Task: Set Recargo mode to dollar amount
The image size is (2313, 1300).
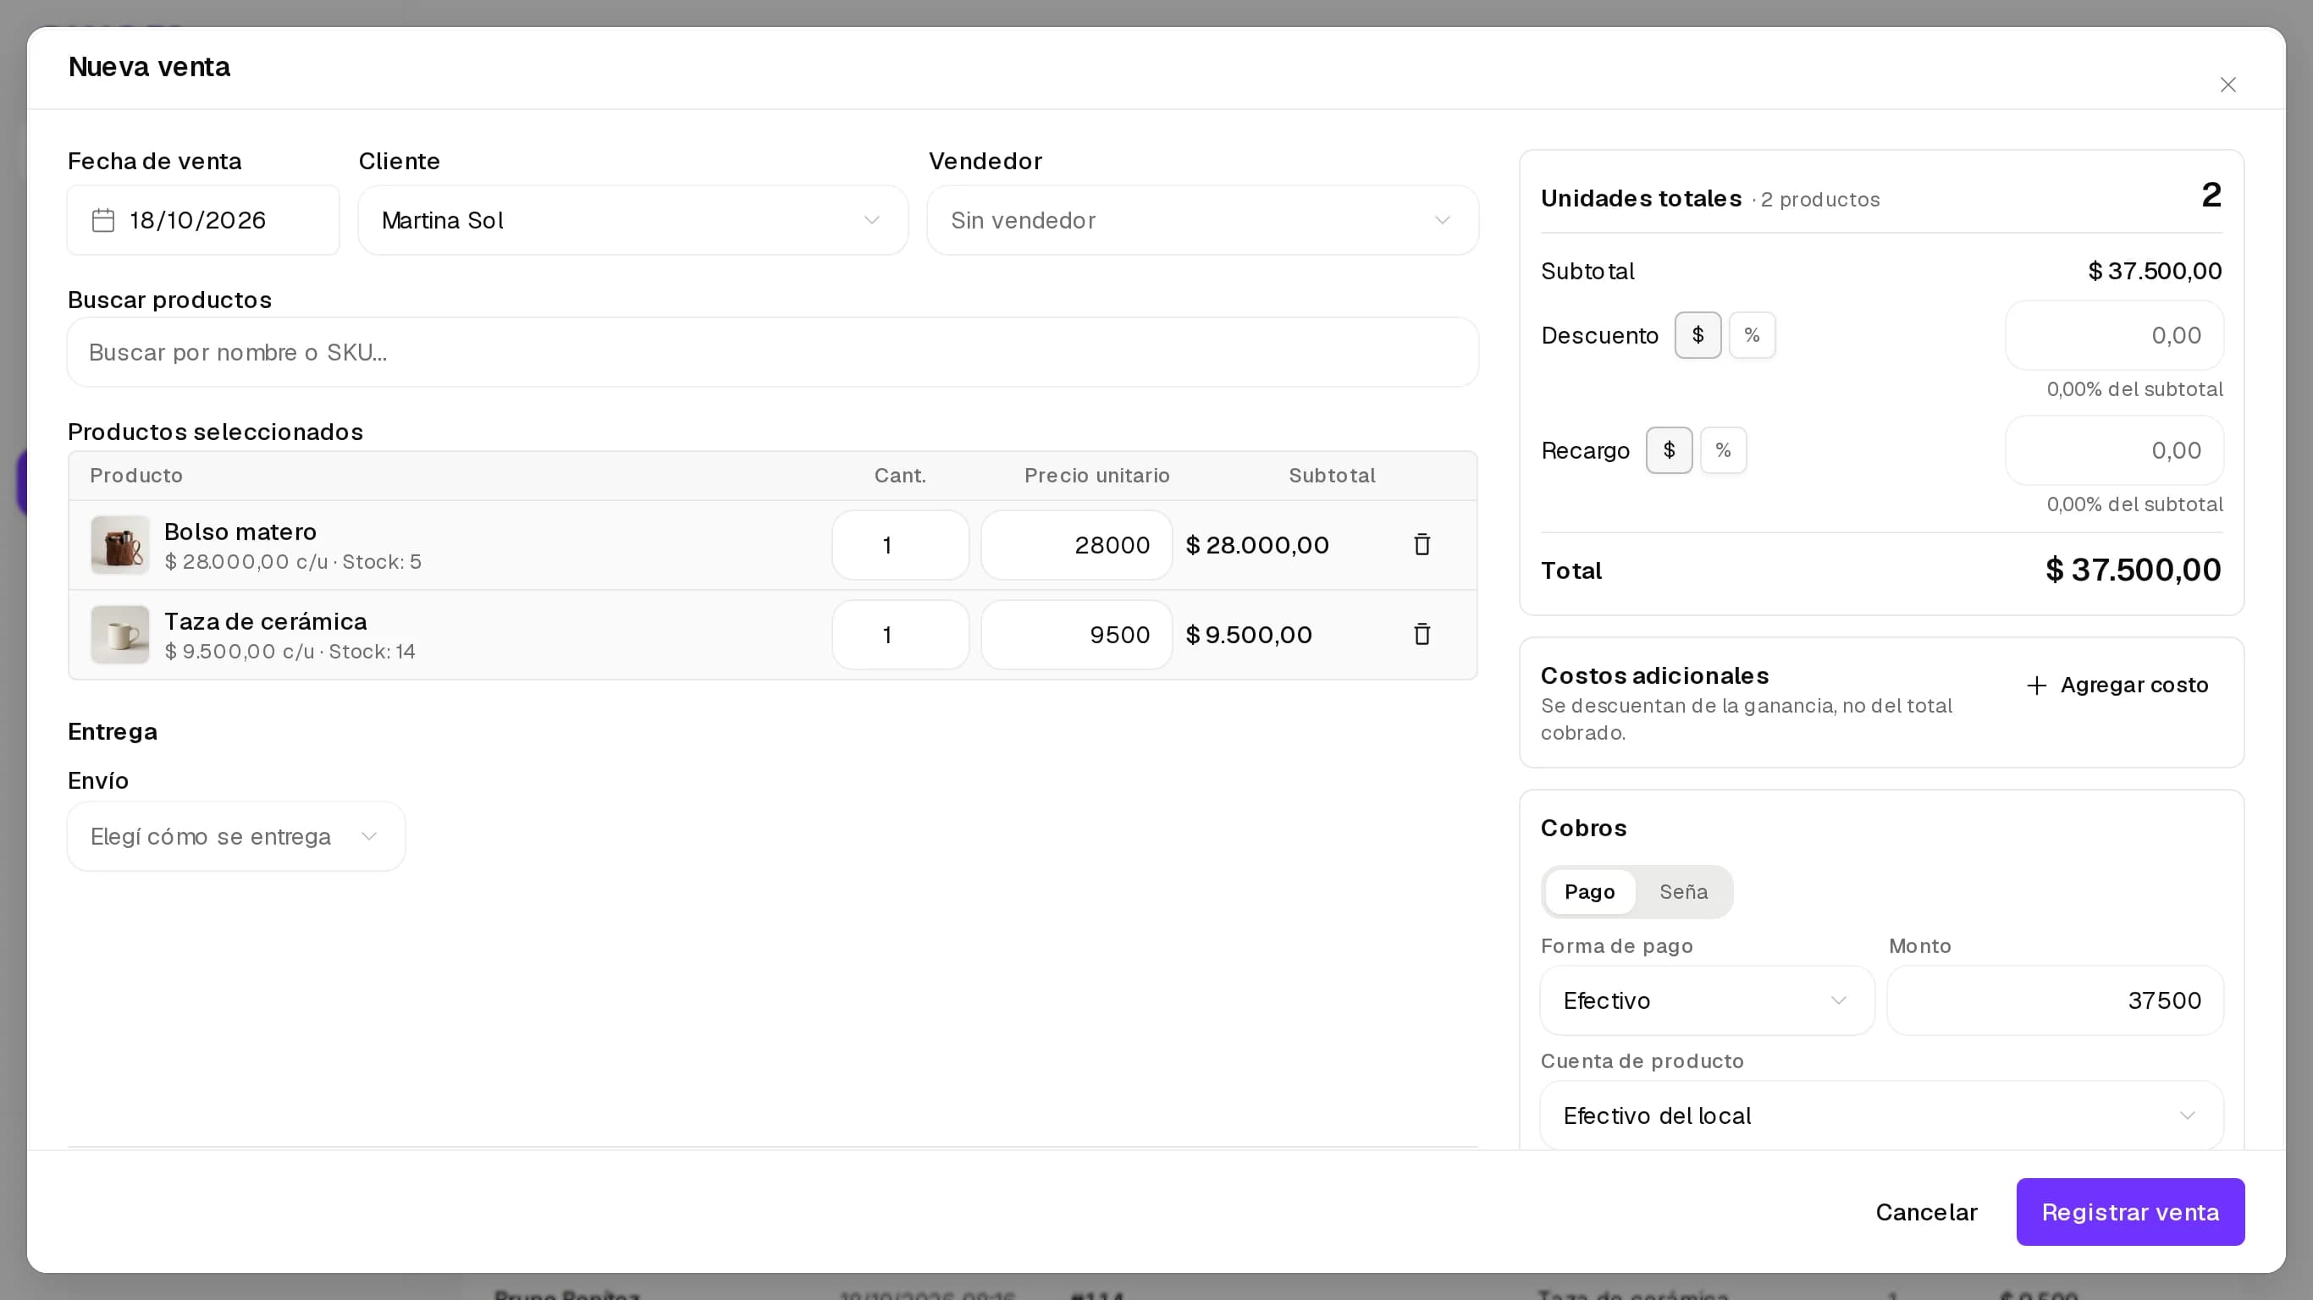Action: click(1669, 451)
